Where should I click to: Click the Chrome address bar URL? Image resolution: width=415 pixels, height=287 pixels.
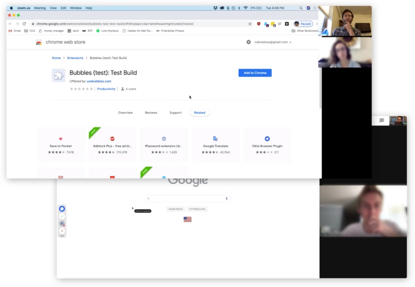point(115,24)
